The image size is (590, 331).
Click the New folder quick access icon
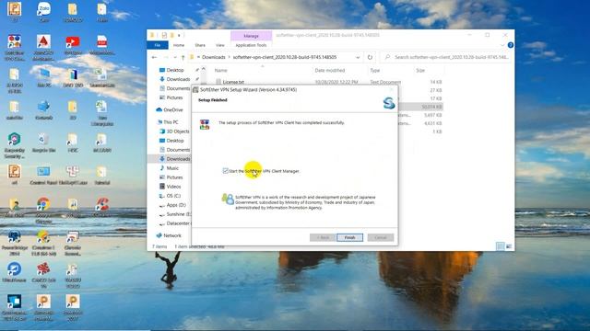coord(172,35)
